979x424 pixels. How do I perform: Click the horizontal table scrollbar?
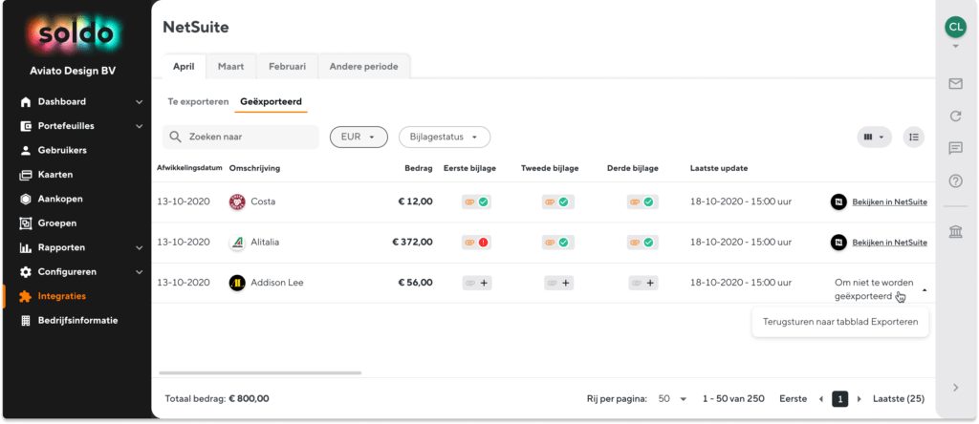point(260,372)
